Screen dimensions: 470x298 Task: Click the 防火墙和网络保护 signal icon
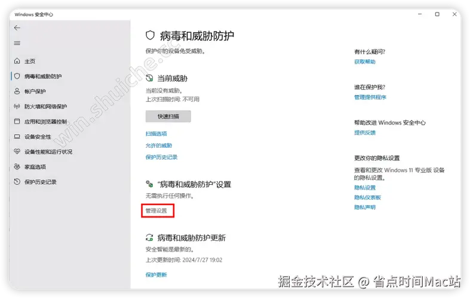tap(17, 106)
